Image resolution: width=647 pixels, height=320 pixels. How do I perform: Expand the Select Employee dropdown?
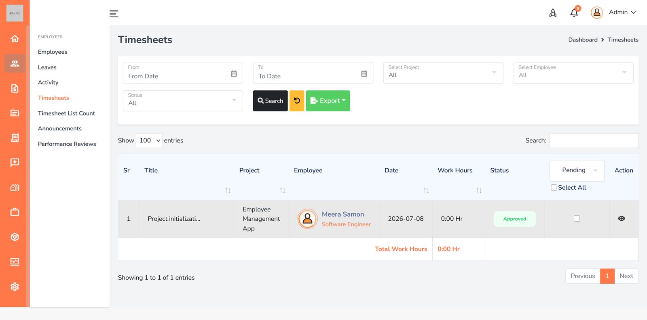573,73
